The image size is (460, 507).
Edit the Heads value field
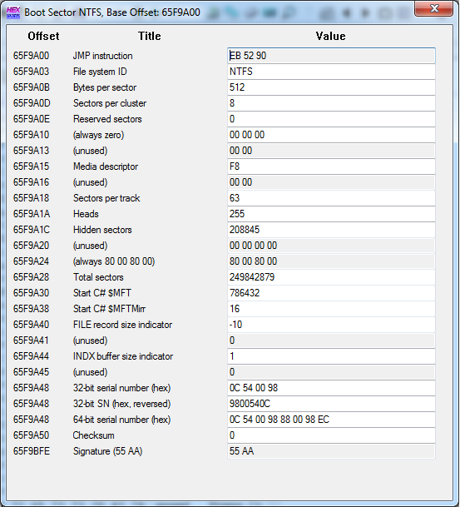(331, 214)
